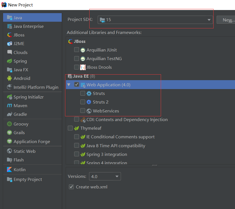
Task: Click the CDI coffee beans icon
Action: [x=83, y=120]
